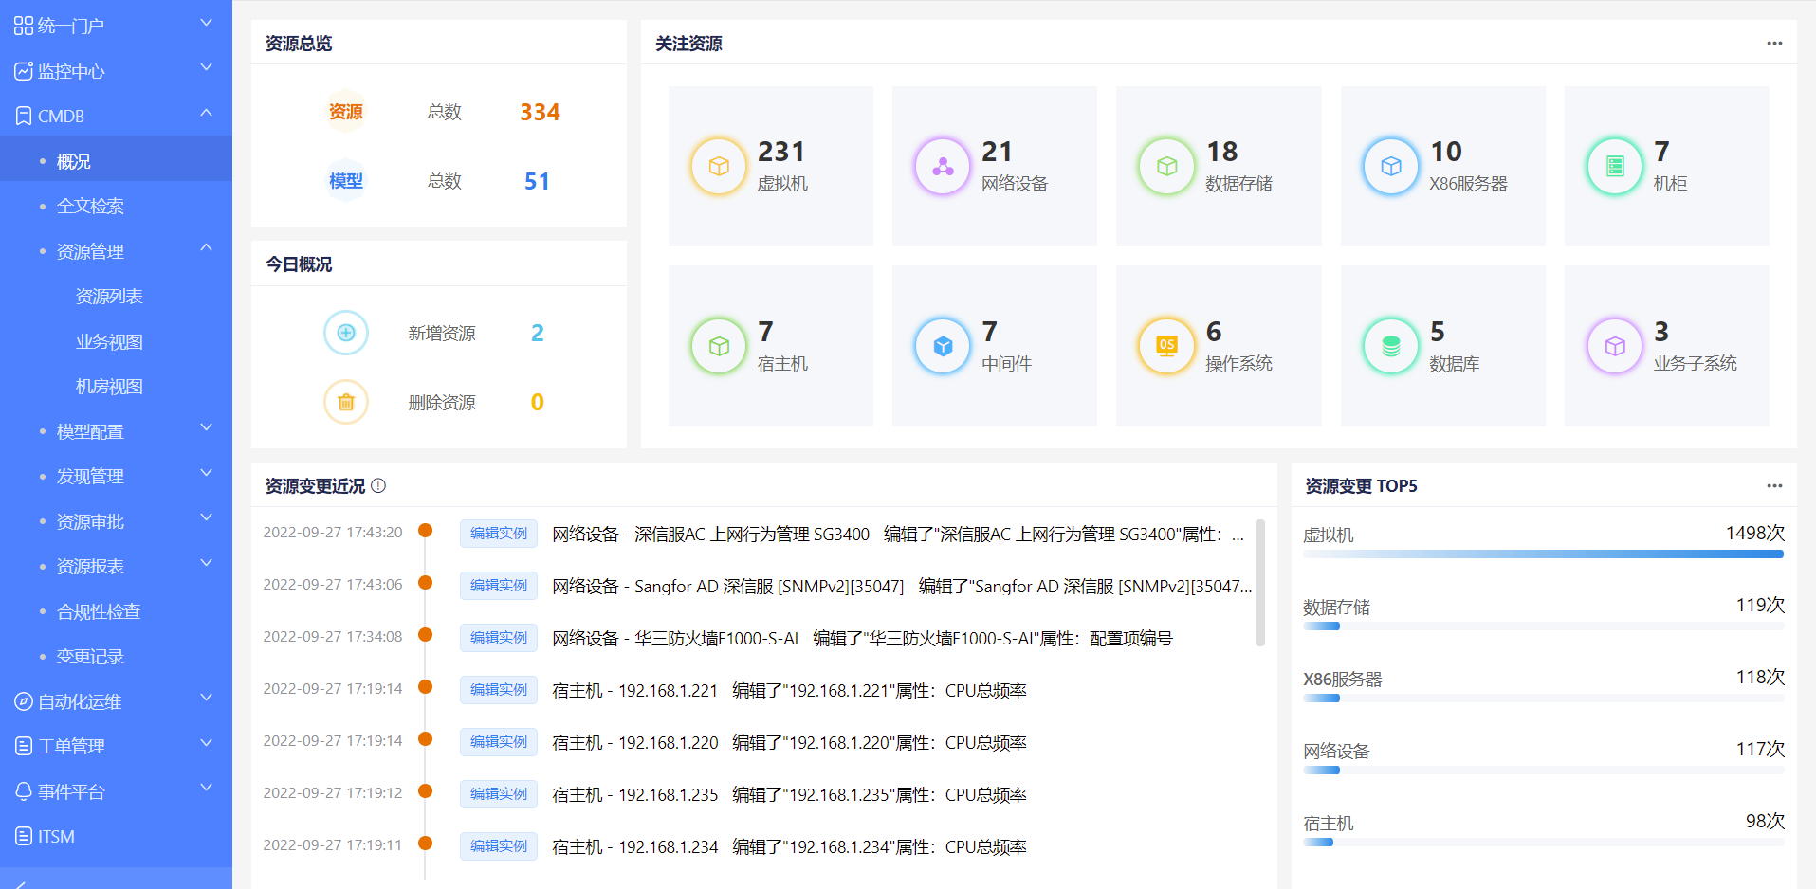Click 网络设备 label in TOP5 list
Image resolution: width=1816 pixels, height=889 pixels.
(x=1336, y=751)
